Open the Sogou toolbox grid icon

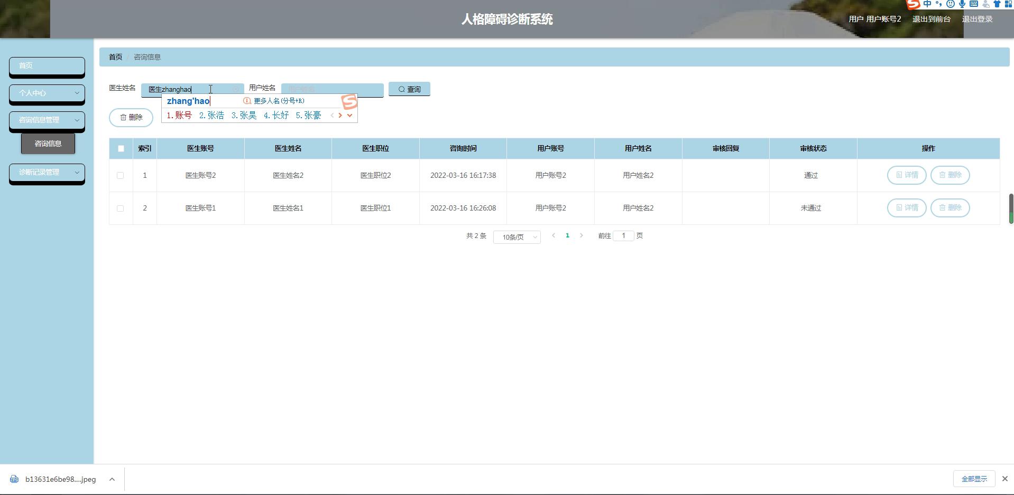click(x=1008, y=4)
